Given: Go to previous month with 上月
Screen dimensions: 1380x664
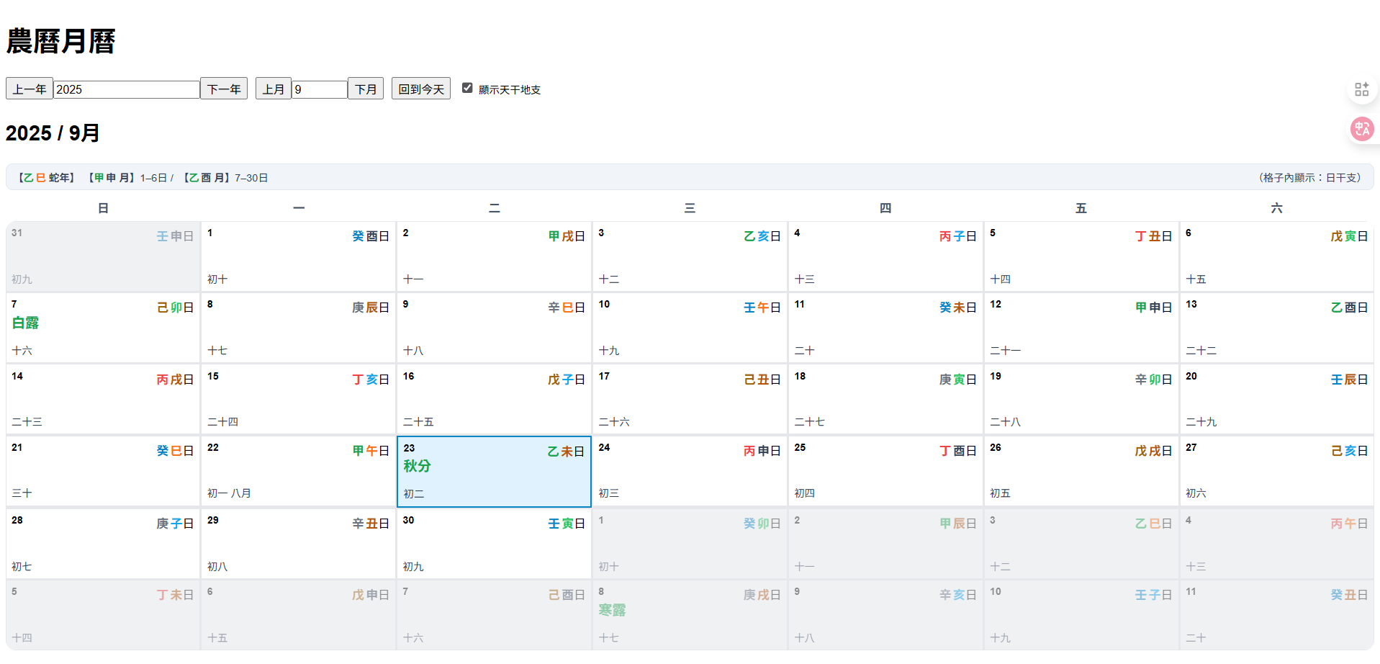Looking at the screenshot, I should point(273,89).
